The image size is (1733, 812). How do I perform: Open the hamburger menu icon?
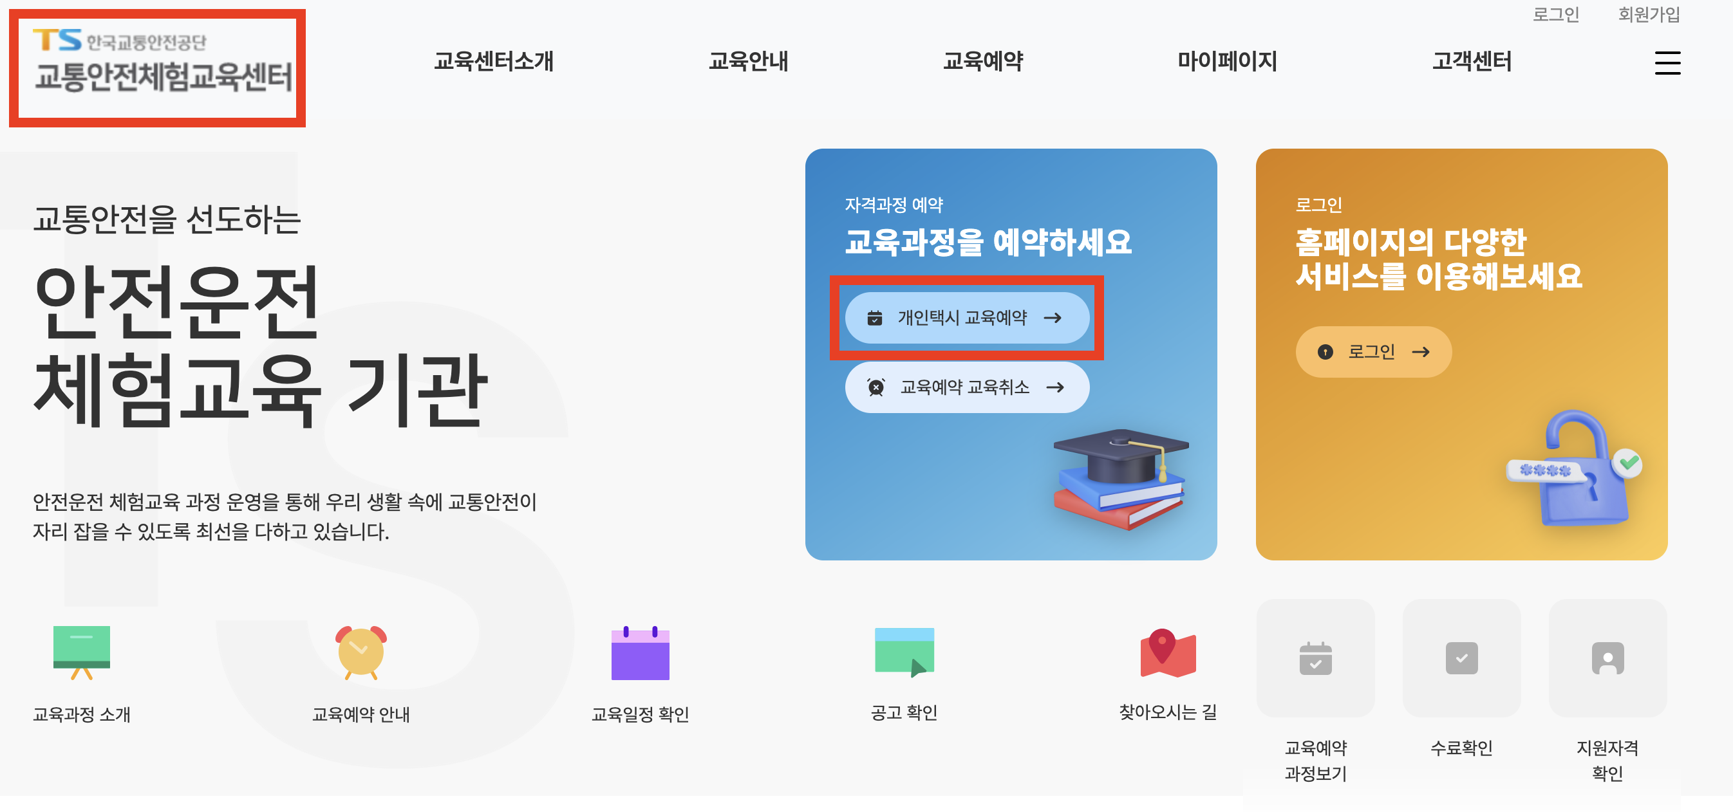pos(1667,62)
